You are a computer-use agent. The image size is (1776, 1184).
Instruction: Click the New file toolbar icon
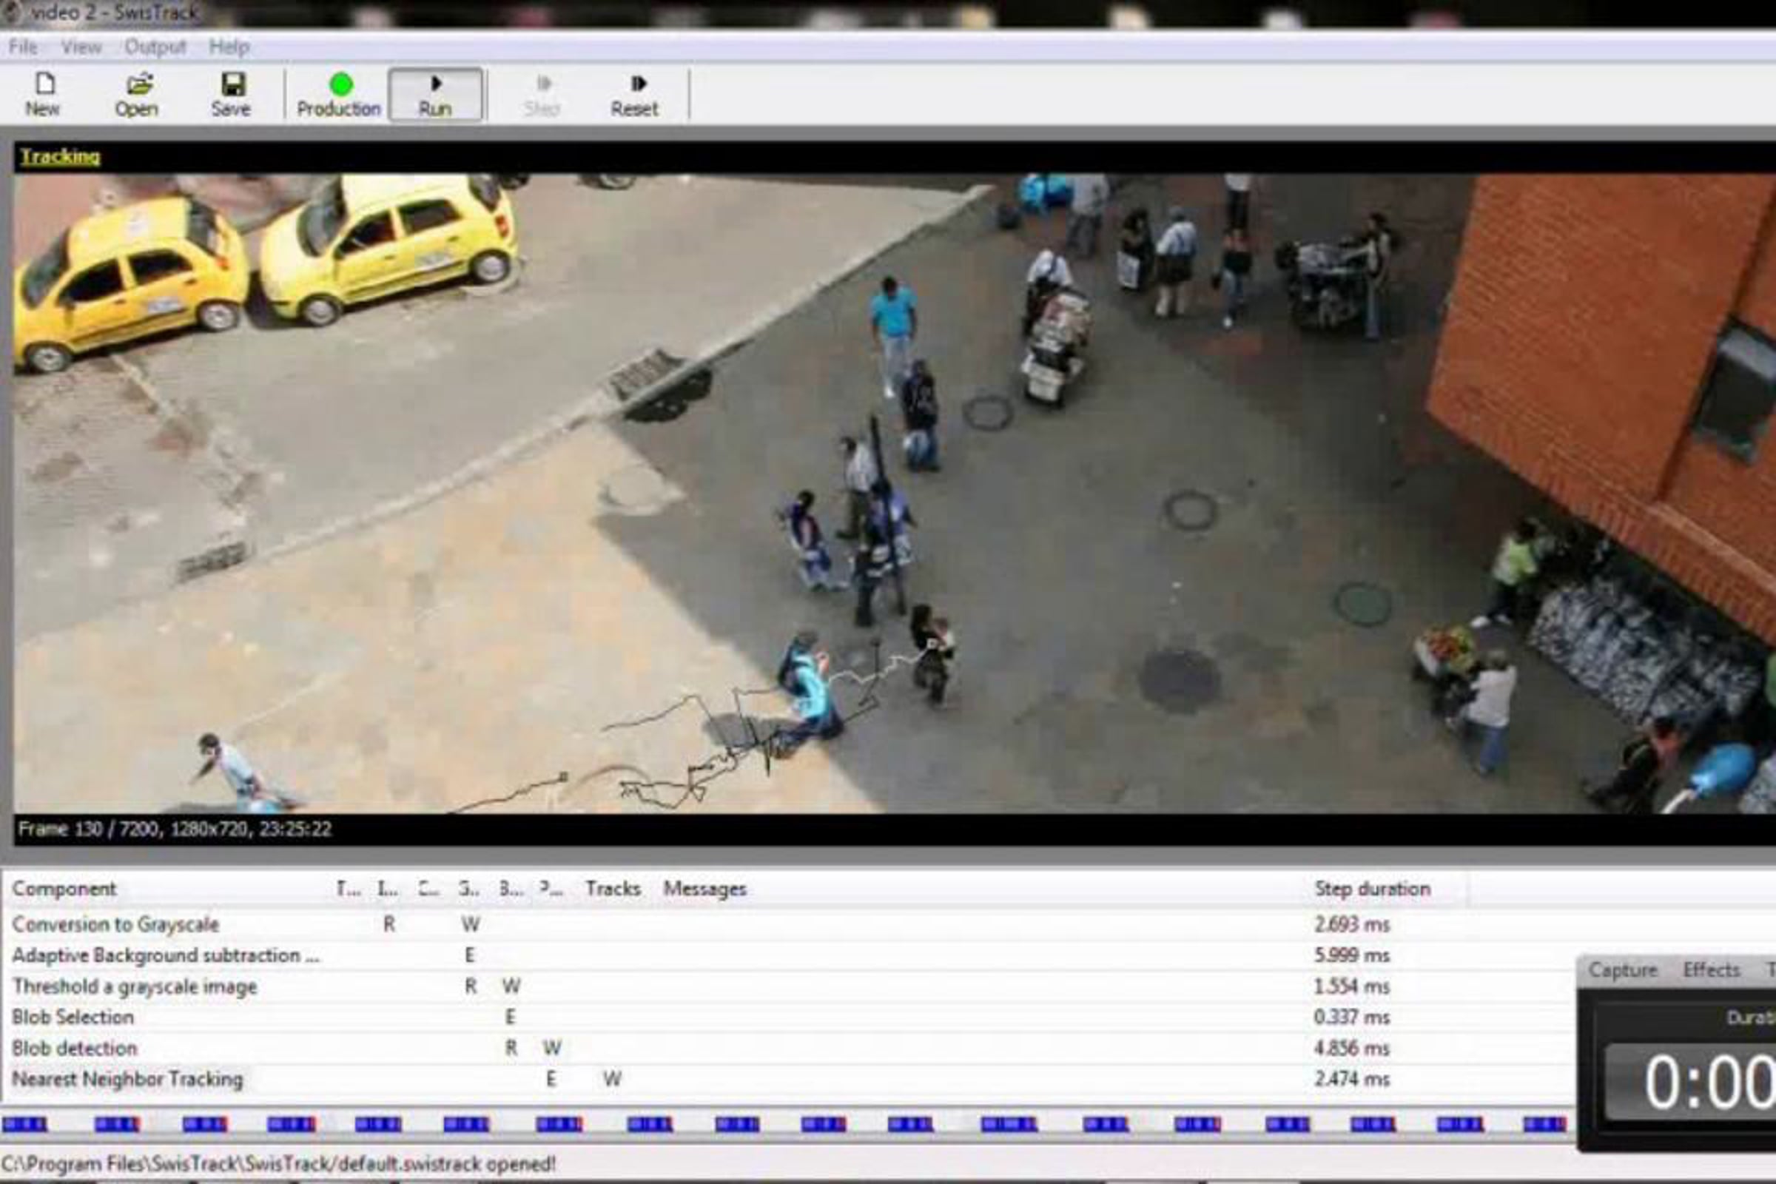click(x=44, y=84)
